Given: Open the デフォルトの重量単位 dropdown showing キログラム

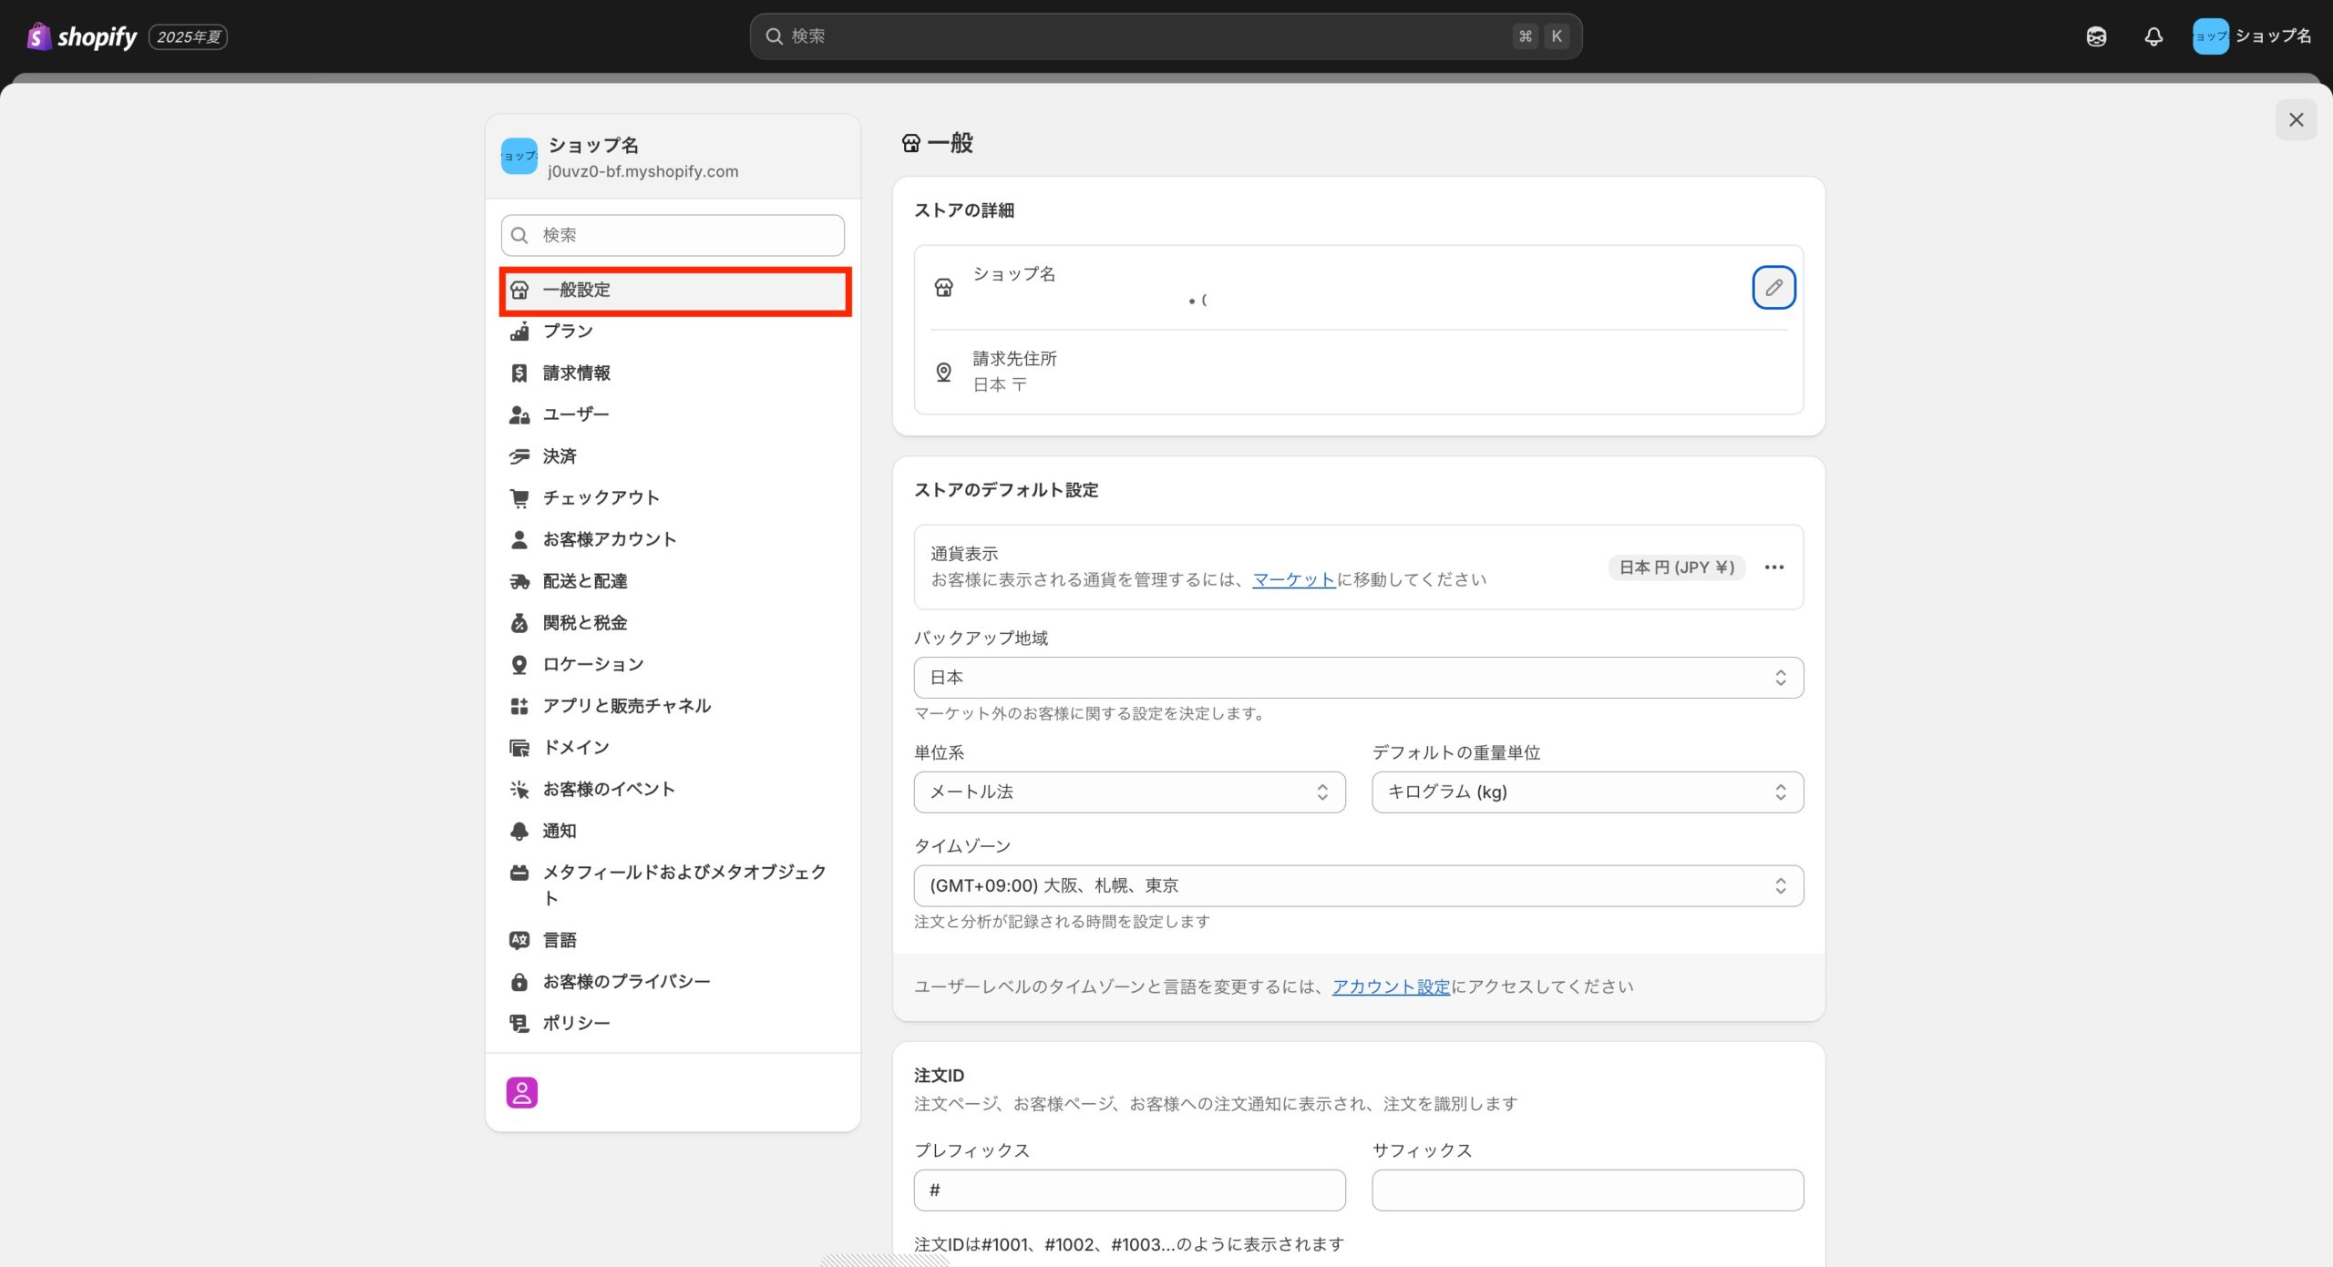Looking at the screenshot, I should click(x=1587, y=792).
